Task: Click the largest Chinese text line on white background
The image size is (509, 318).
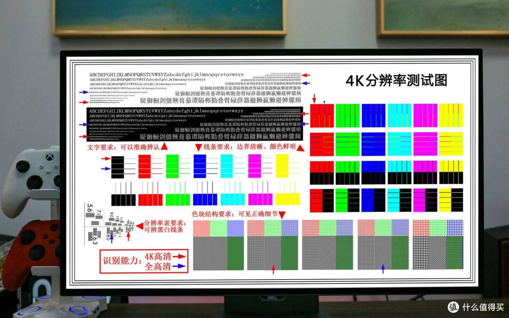Action: point(221,100)
